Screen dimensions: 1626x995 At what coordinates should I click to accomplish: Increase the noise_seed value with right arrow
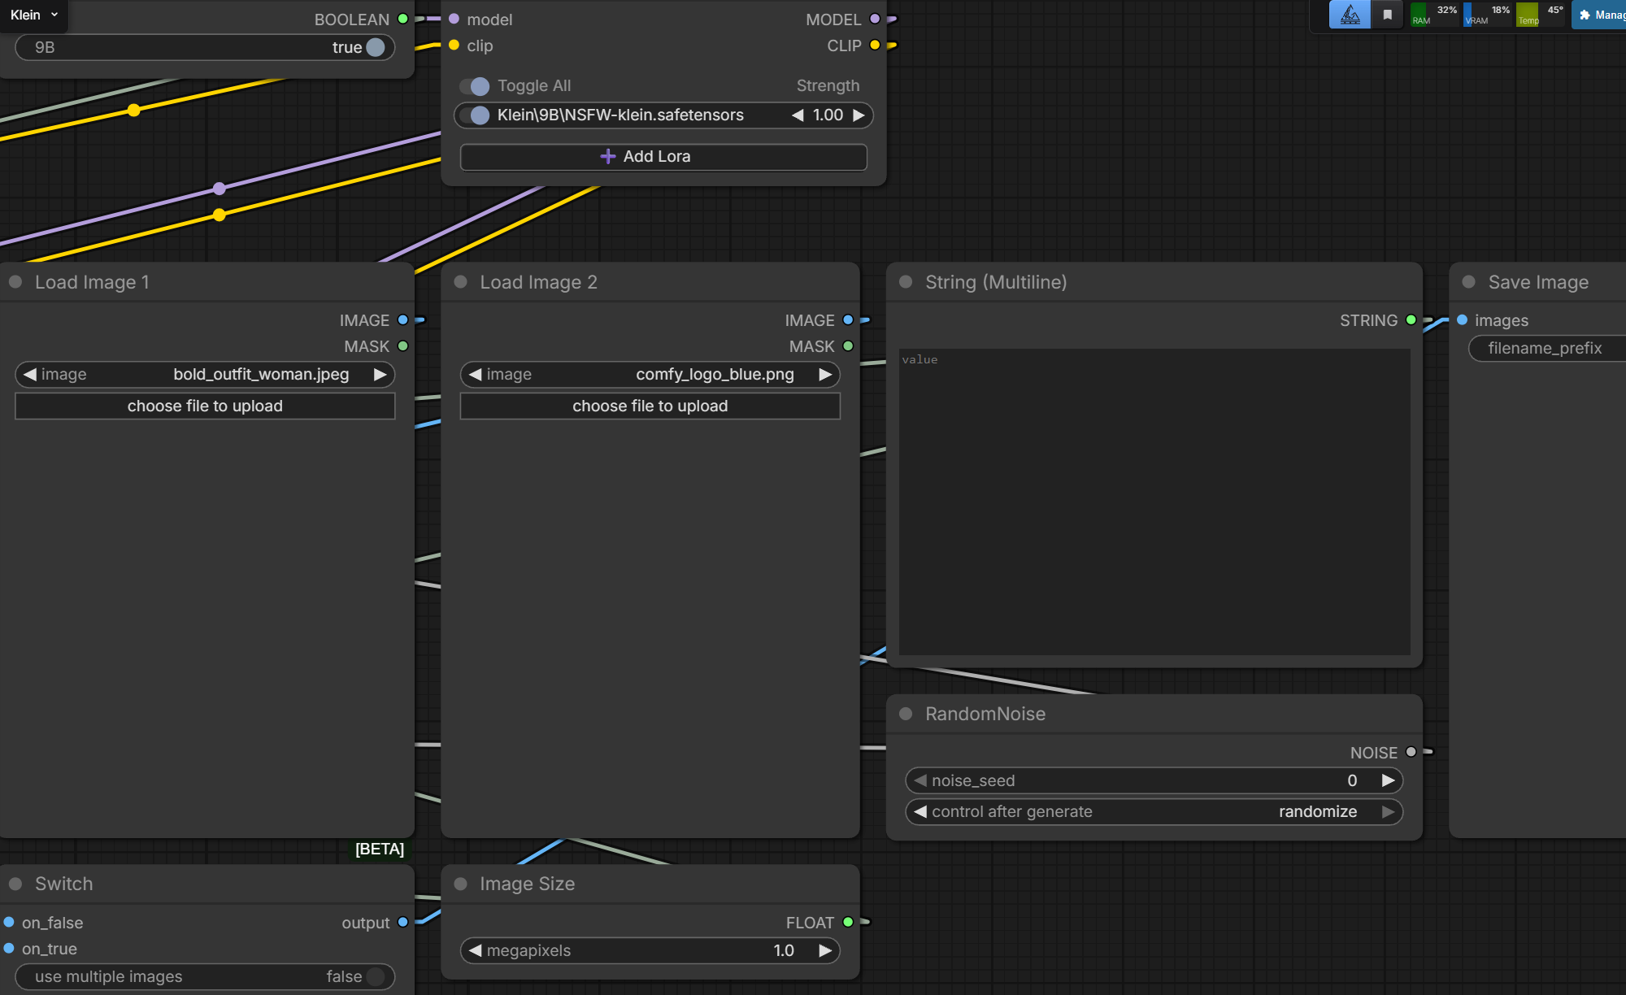click(1388, 780)
